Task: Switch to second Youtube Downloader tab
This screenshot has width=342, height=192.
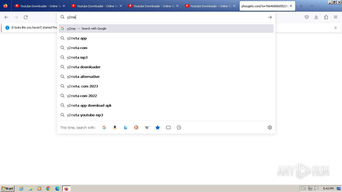Action: [x=96, y=6]
